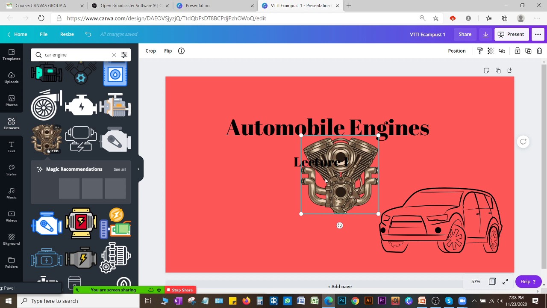Open Photoshop from the taskbar
This screenshot has width=547, height=308.
pos(341,301)
